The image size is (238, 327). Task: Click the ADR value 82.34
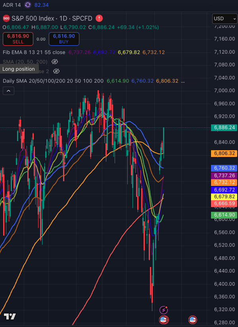pos(41,5)
